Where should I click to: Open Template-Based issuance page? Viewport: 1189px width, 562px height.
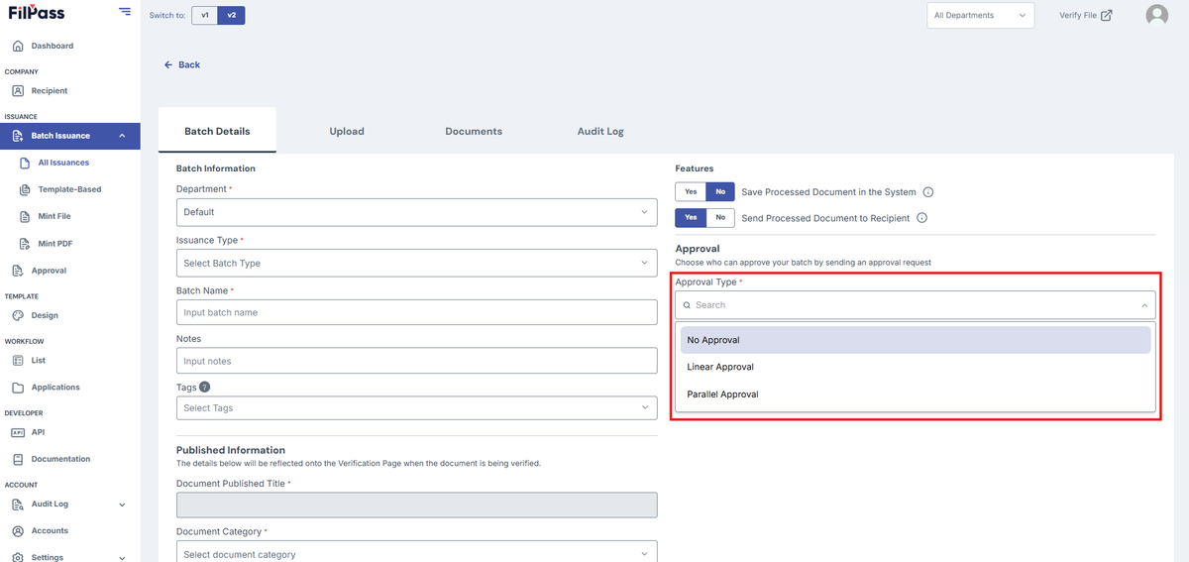click(69, 189)
